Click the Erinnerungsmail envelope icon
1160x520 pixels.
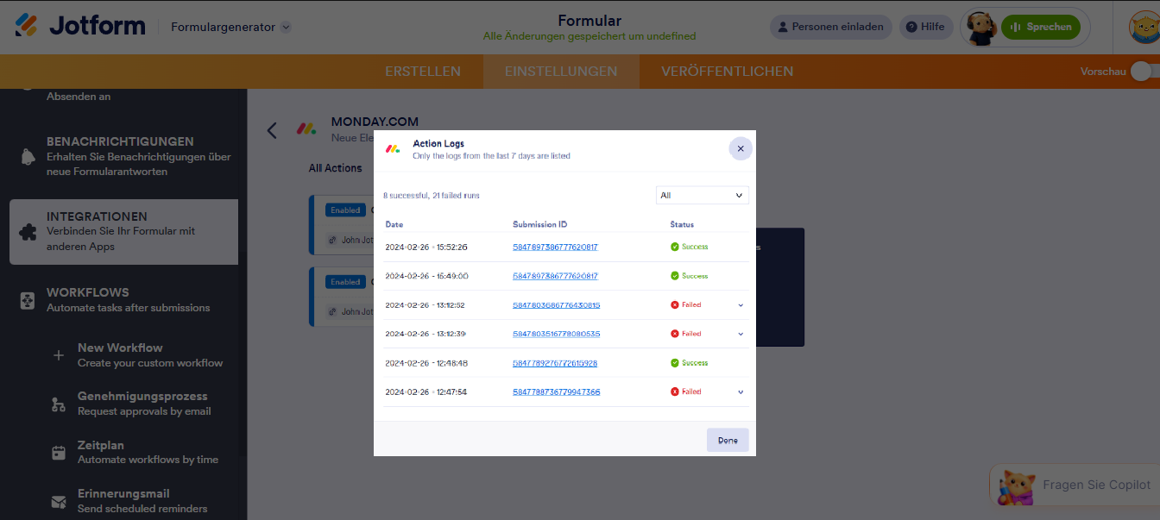[x=59, y=501]
